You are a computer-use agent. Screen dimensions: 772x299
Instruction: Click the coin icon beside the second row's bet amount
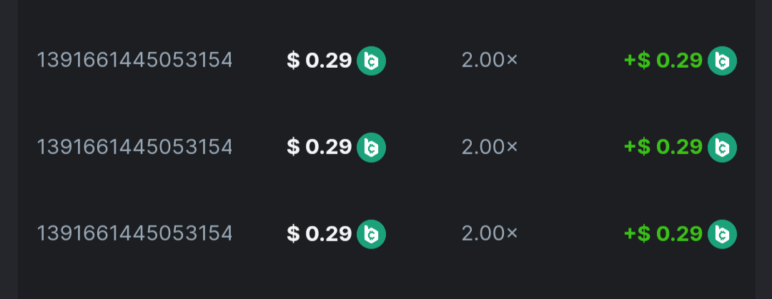pos(371,147)
